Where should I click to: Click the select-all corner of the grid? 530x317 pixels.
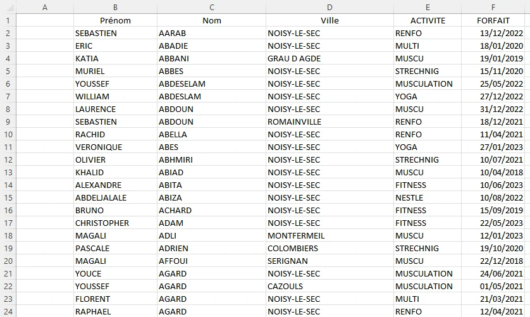[7, 7]
